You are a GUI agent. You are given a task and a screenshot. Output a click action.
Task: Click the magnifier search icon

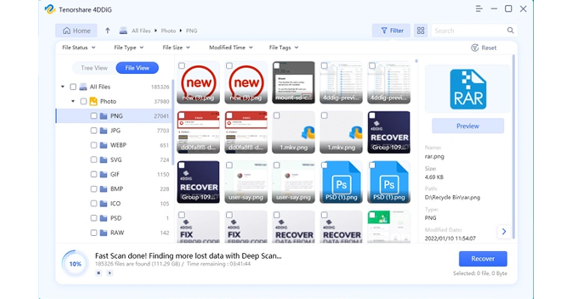[x=511, y=30]
